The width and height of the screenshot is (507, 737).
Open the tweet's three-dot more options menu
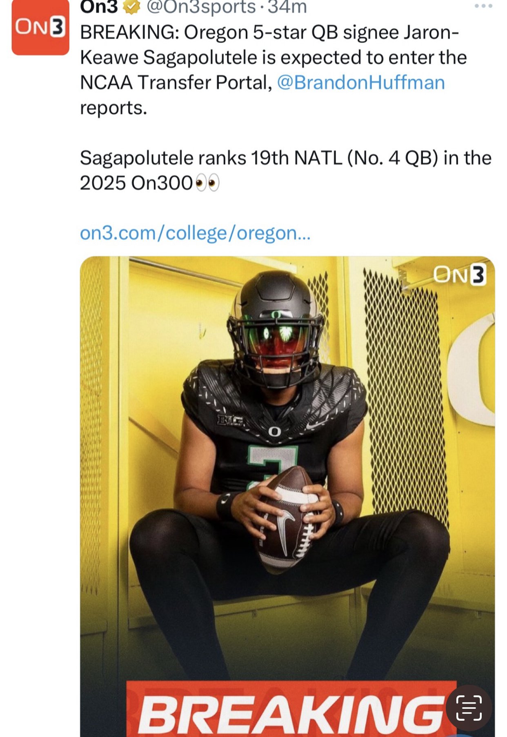pos(483,6)
